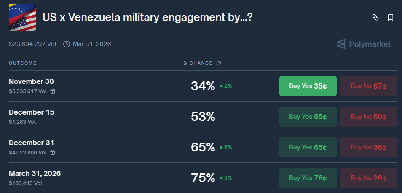Screen dimensions: 402x193
Task: Buy No at 50¢ for December 15
Action: [368, 117]
